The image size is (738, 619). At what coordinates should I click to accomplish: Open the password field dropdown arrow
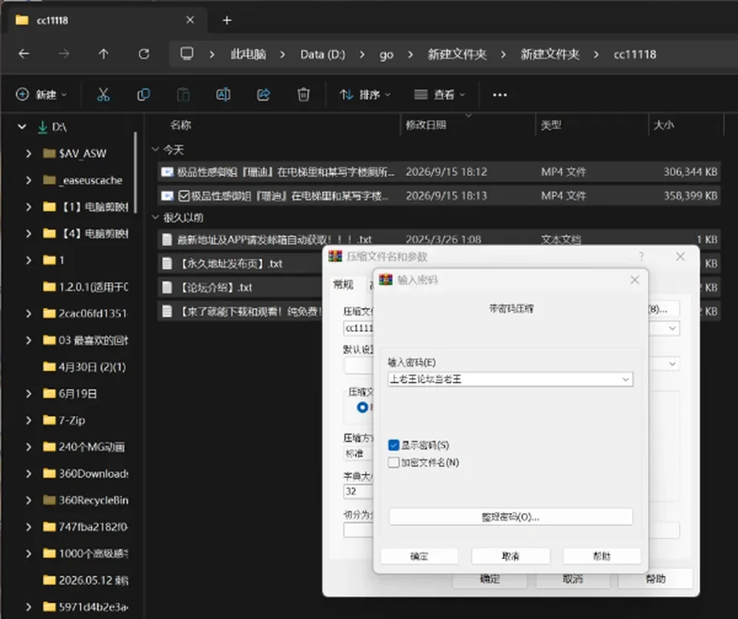(x=626, y=379)
